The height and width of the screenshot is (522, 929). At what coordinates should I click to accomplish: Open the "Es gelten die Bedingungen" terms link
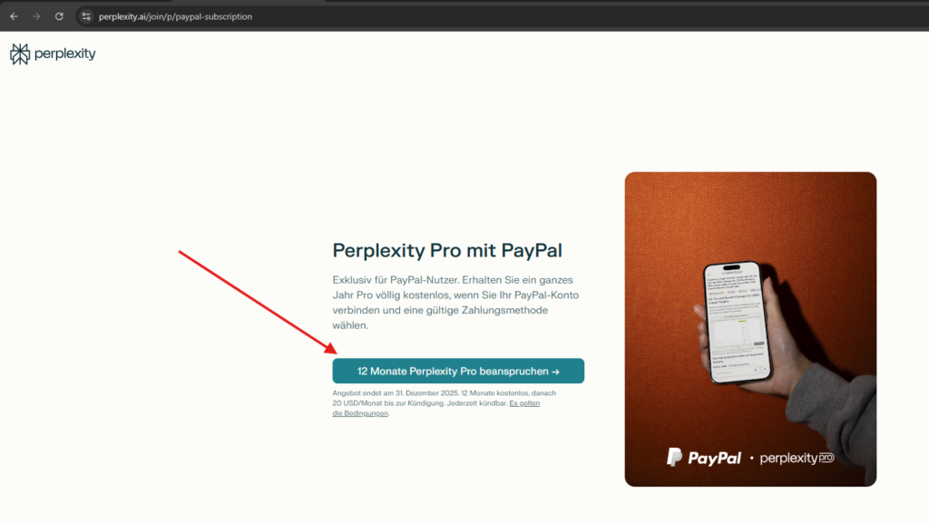tap(435, 409)
